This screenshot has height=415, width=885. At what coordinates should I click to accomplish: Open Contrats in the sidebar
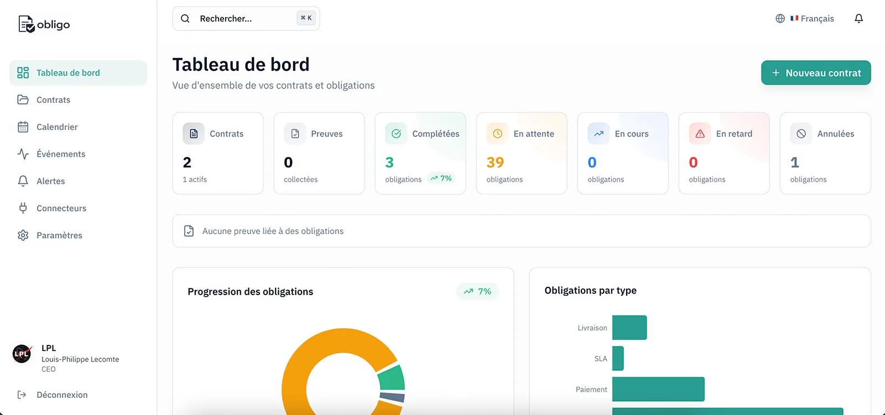click(53, 100)
